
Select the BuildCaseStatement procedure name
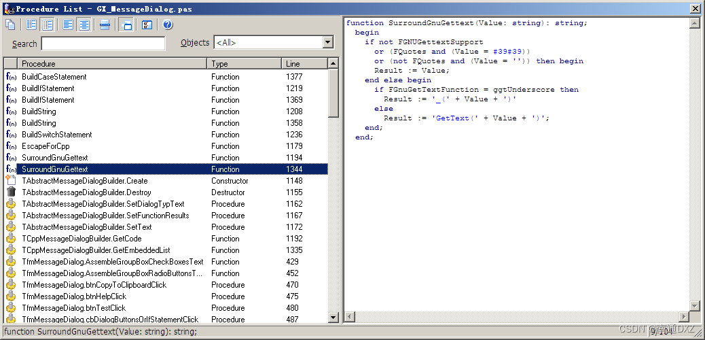point(54,77)
